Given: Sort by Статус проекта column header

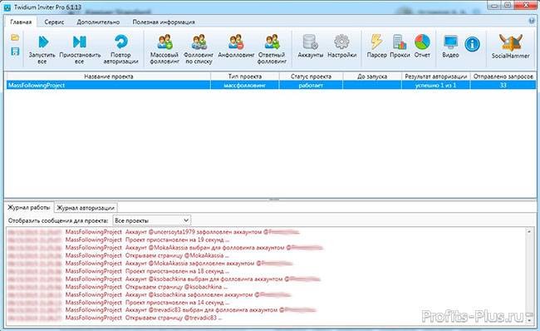Looking at the screenshot, I should tap(311, 77).
